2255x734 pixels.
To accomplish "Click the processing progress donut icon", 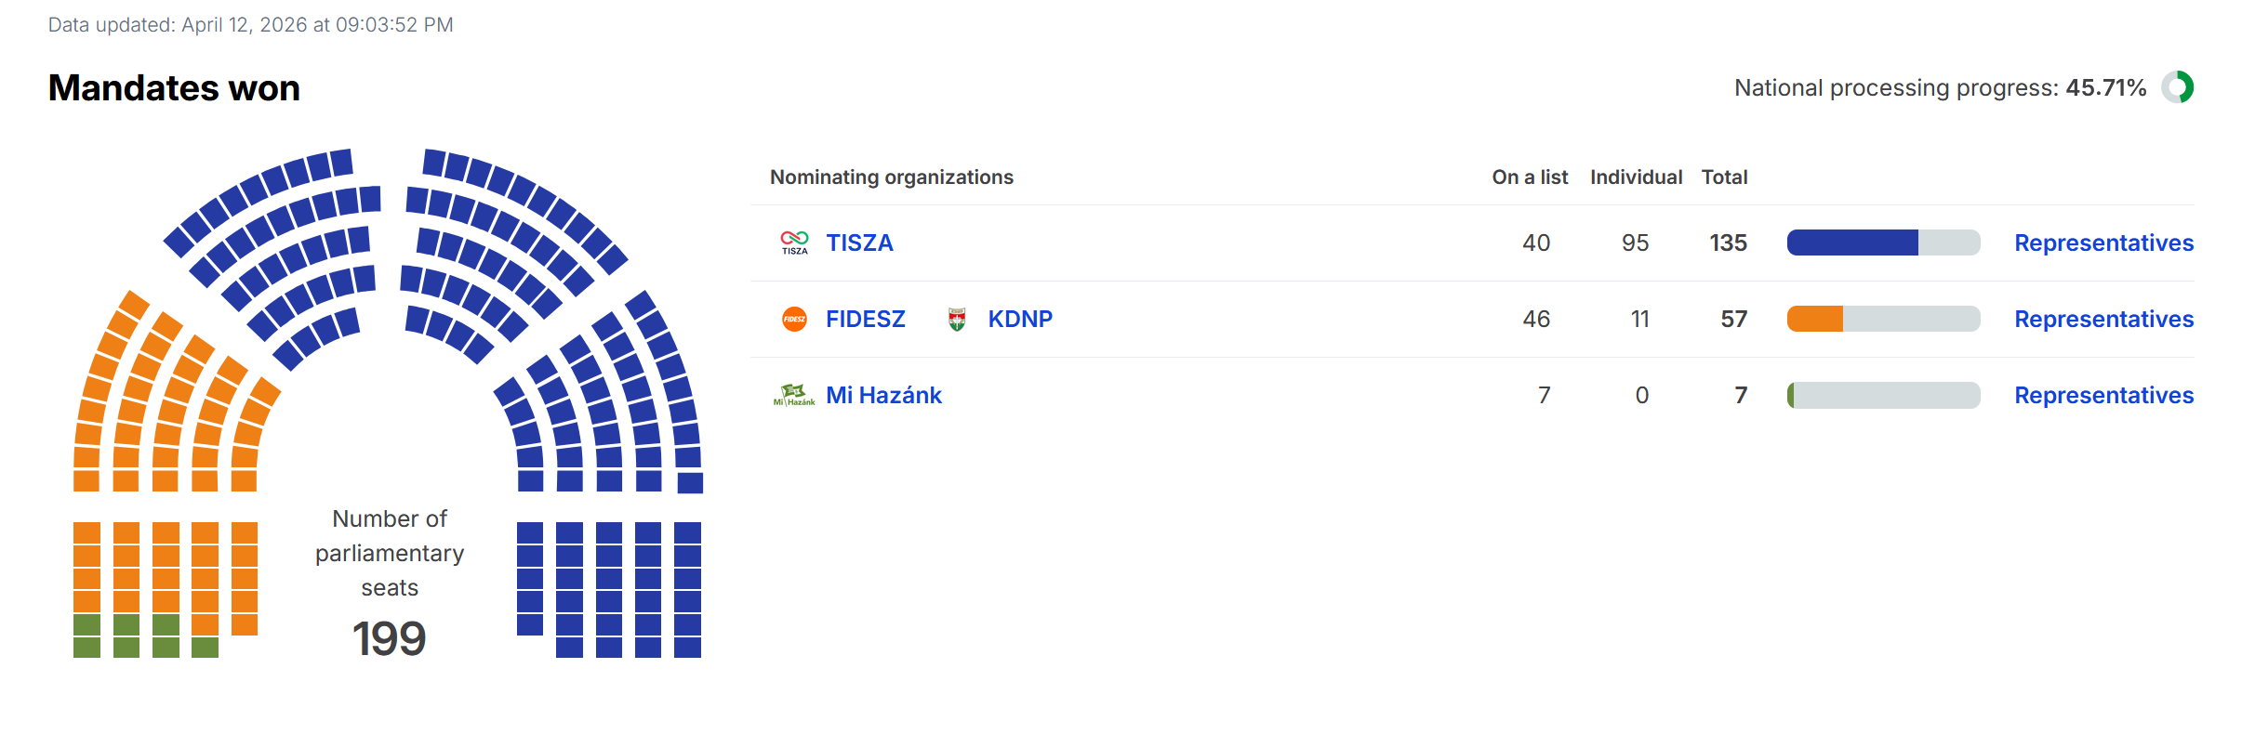I will (x=2177, y=87).
